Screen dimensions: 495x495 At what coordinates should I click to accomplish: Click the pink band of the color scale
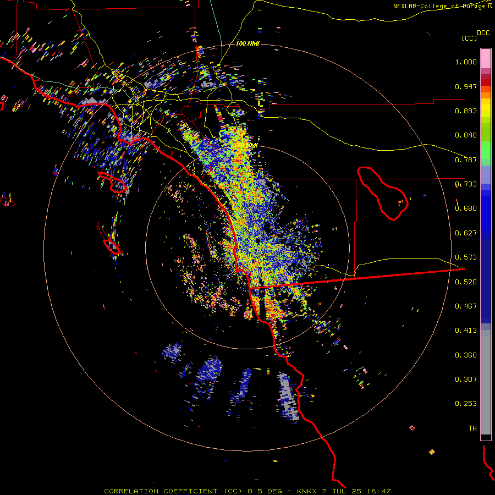click(x=486, y=59)
